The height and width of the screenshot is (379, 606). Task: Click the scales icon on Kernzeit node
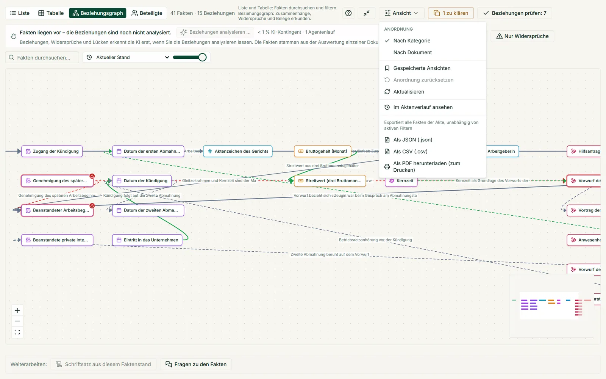tap(392, 181)
